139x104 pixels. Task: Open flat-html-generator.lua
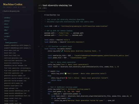(13, 73)
